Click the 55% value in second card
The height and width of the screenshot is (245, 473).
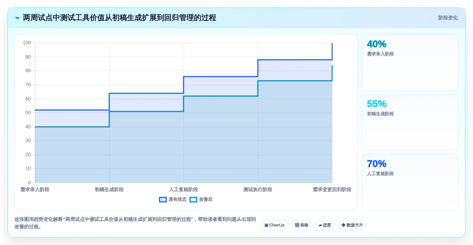[377, 104]
